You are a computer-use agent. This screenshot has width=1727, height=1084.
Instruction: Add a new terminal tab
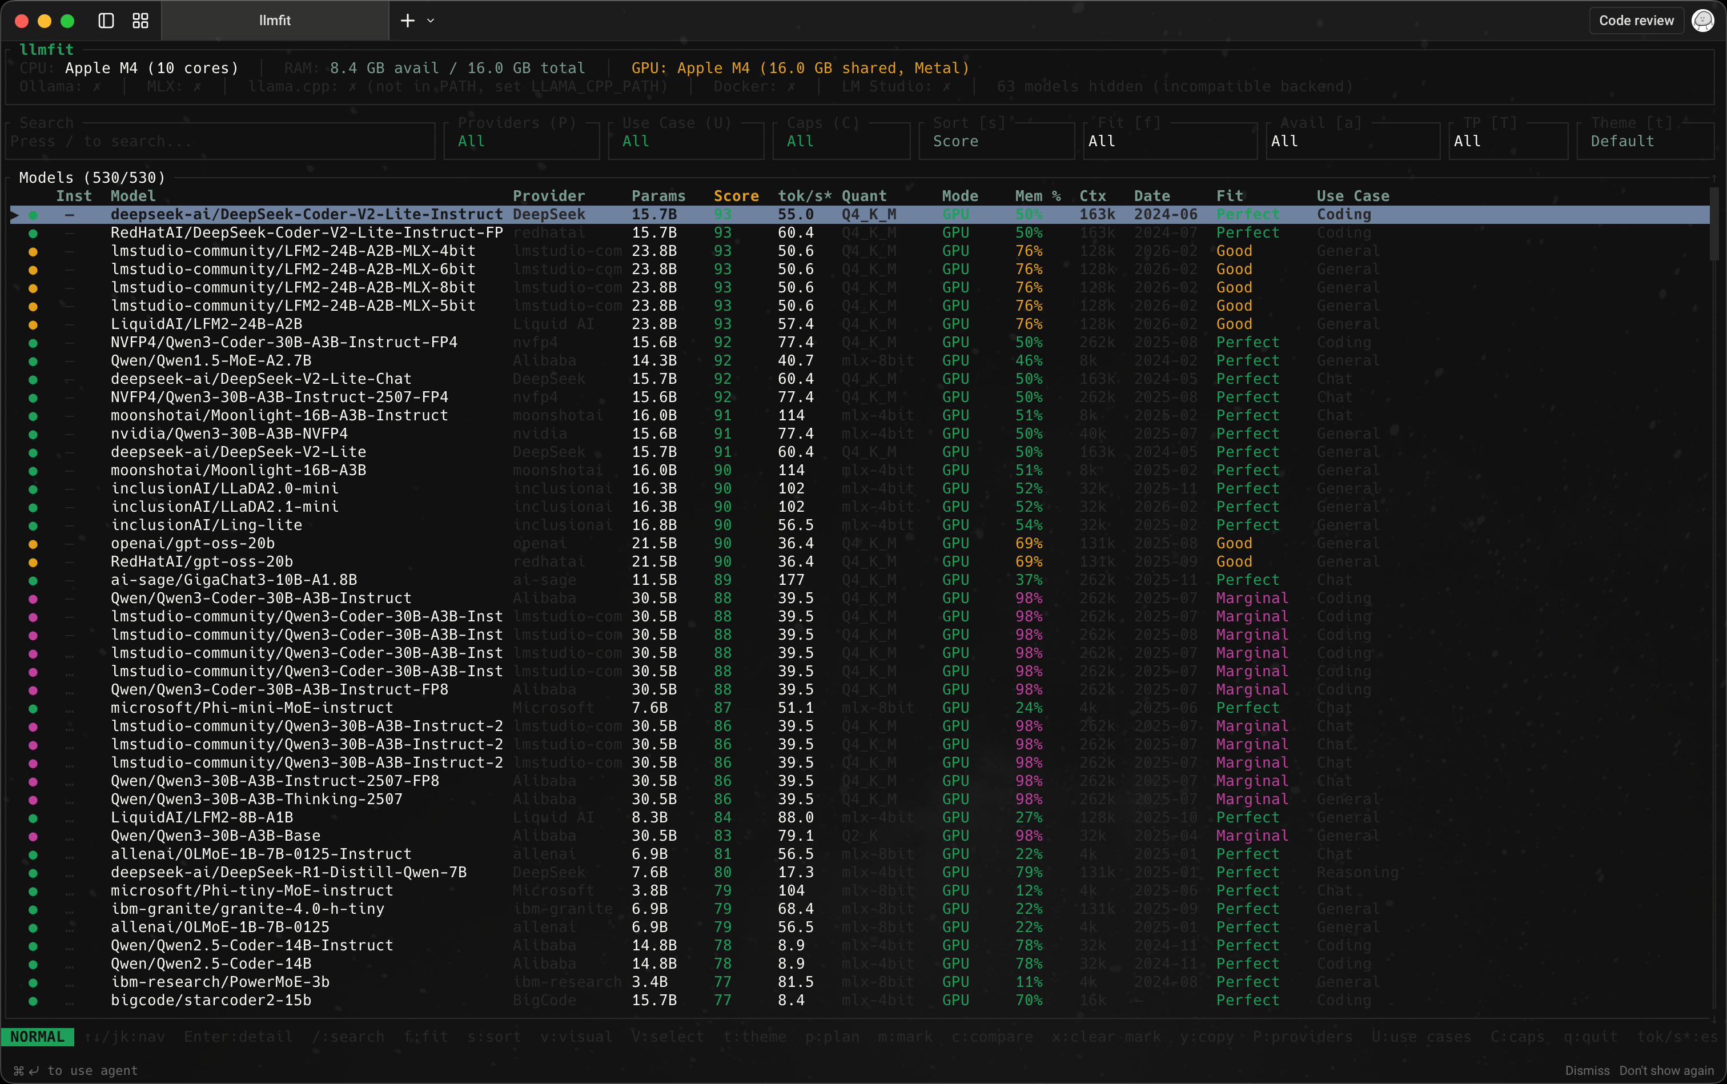click(x=407, y=21)
